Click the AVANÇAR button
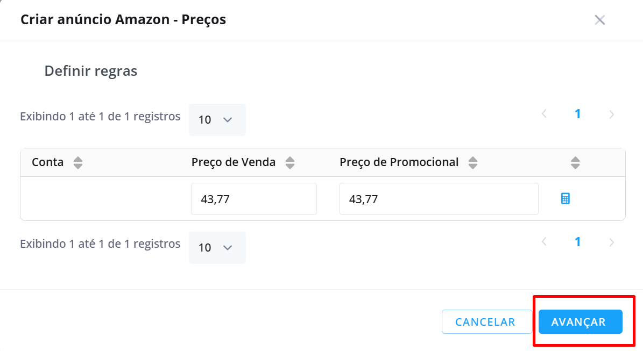Image resolution: width=643 pixels, height=351 pixels. (x=580, y=322)
